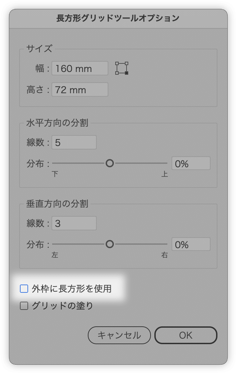Screen dimensions: 237x374
Task: Enable グリッドの塗り checkbox
Action: pos(24,305)
